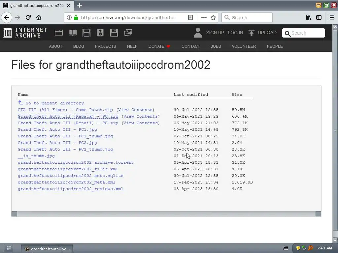Open the _meta.sqlite file link
The image size is (338, 253).
[x=71, y=176]
